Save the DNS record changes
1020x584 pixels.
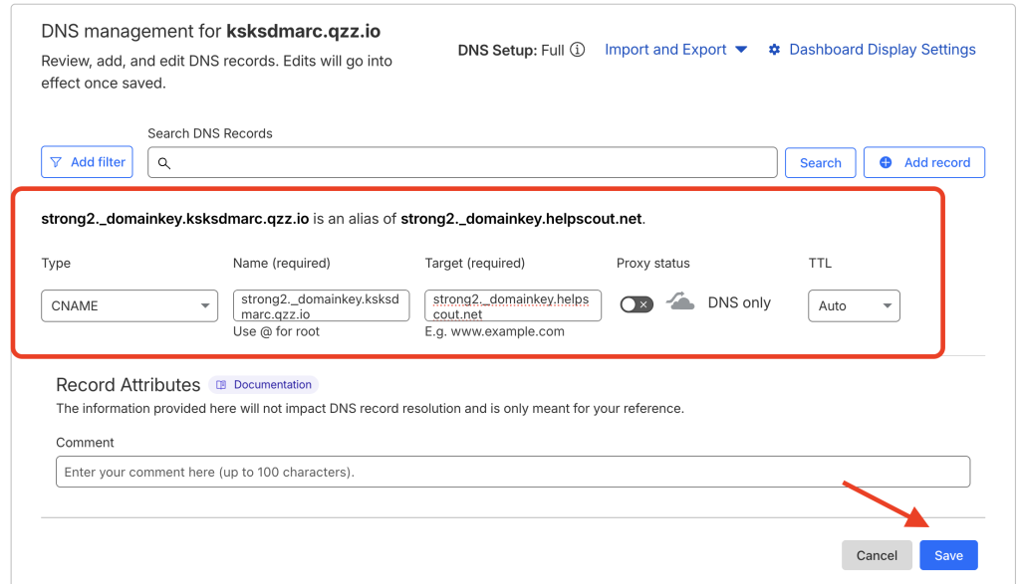click(x=948, y=555)
